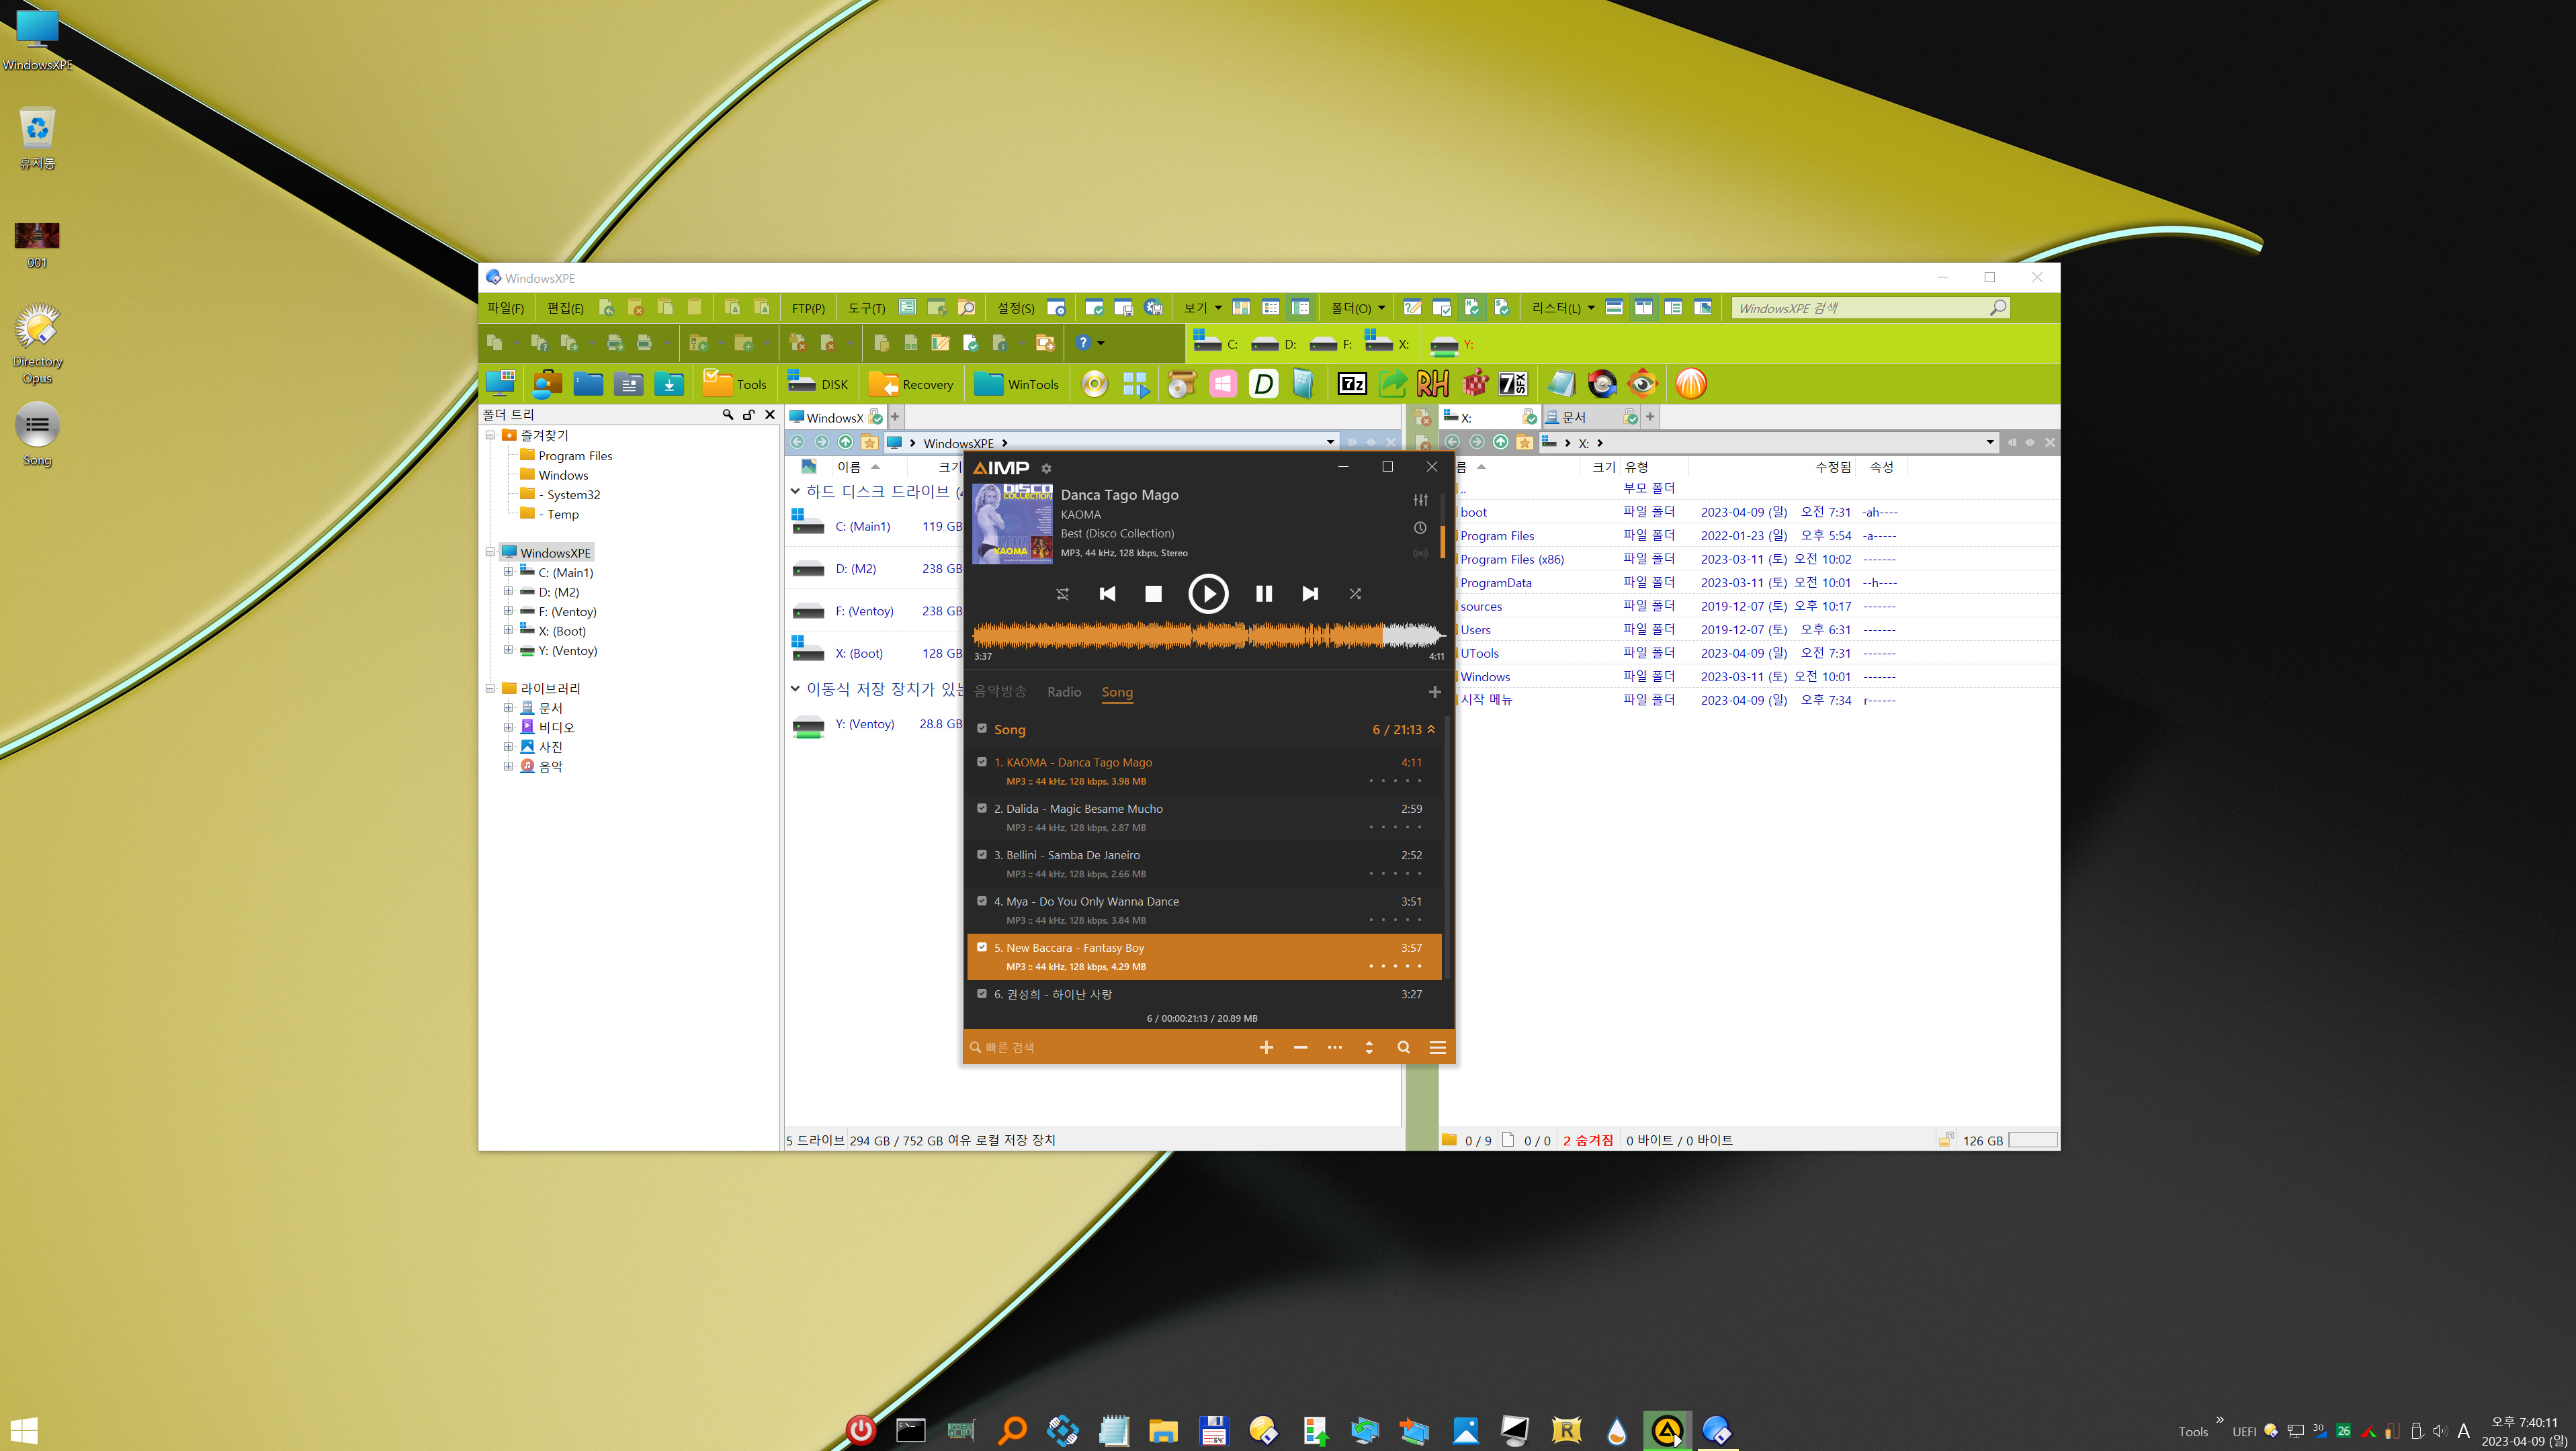Uncheck New Baccara - Fantasy Boy track

tap(982, 947)
